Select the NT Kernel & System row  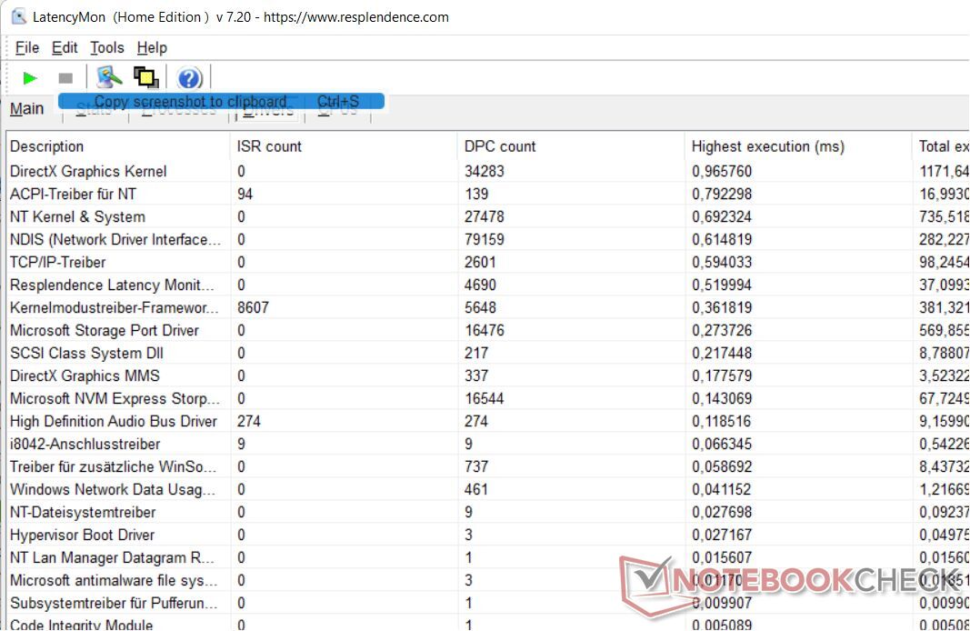(x=487, y=217)
